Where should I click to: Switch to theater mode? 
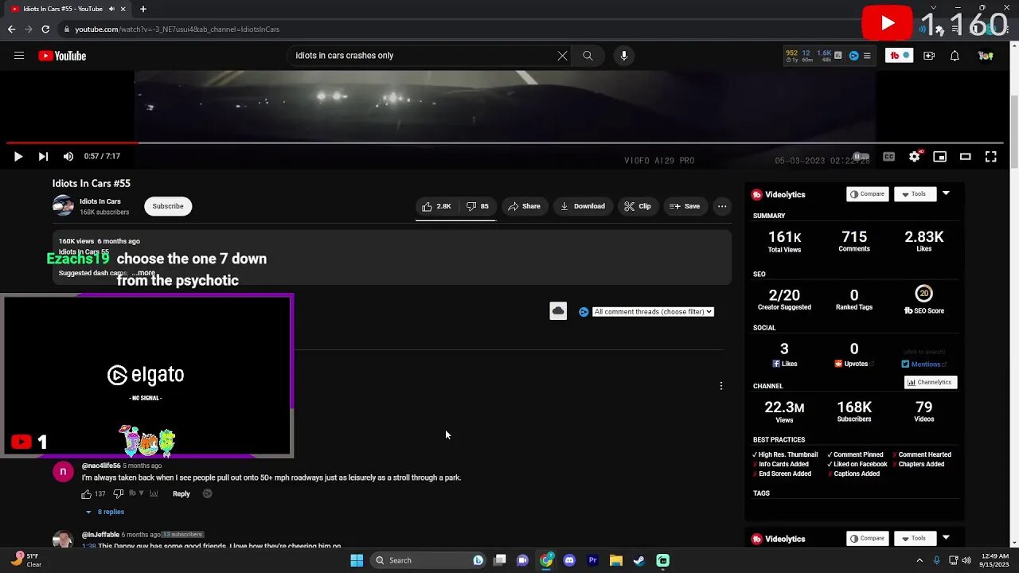pyautogui.click(x=965, y=157)
